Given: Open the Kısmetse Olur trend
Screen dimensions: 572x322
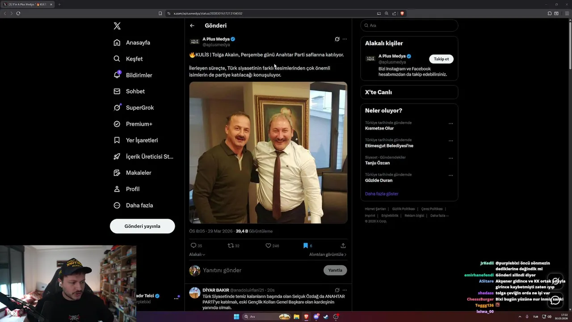Looking at the screenshot, I should 379,128.
